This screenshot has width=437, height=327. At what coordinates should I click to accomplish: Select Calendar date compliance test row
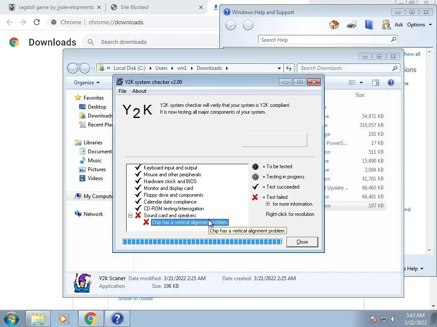coord(170,202)
